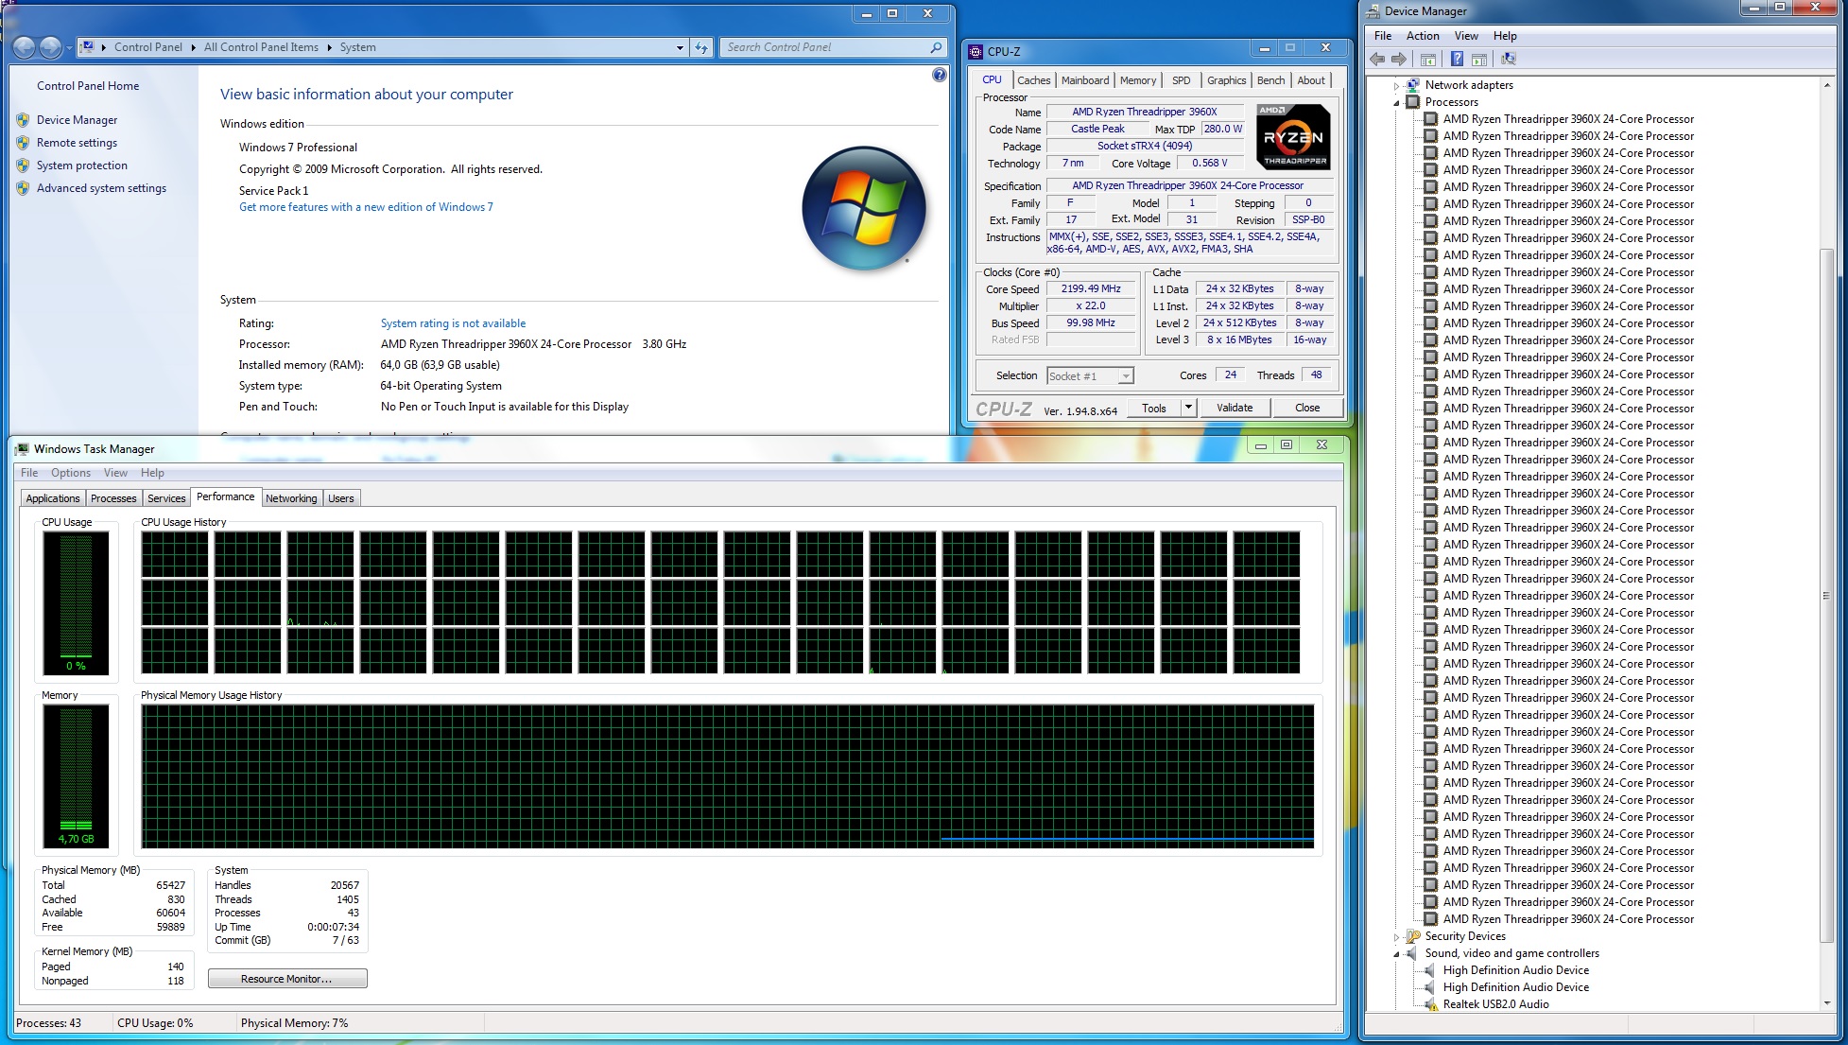
Task: Open Memory tab in CPU-Z
Action: pos(1138,80)
